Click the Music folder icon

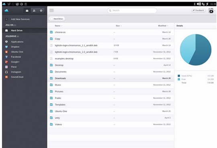pyautogui.click(x=51, y=85)
